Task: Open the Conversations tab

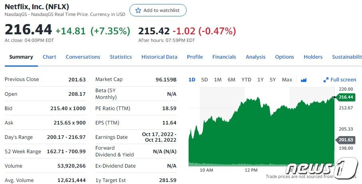Action: coord(83,57)
